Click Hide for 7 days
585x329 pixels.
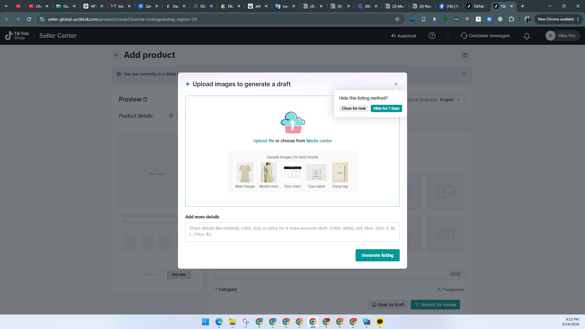point(386,108)
